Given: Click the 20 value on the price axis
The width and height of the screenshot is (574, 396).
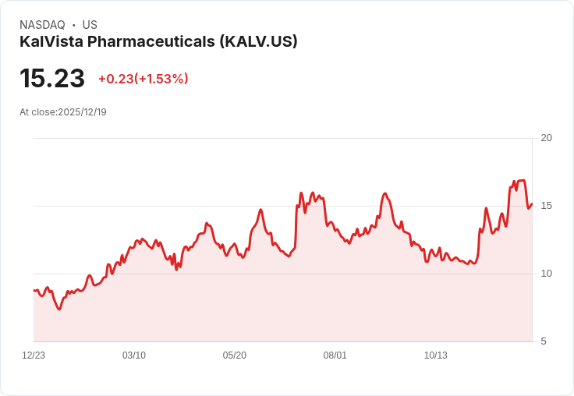Looking at the screenshot, I should coord(546,138).
